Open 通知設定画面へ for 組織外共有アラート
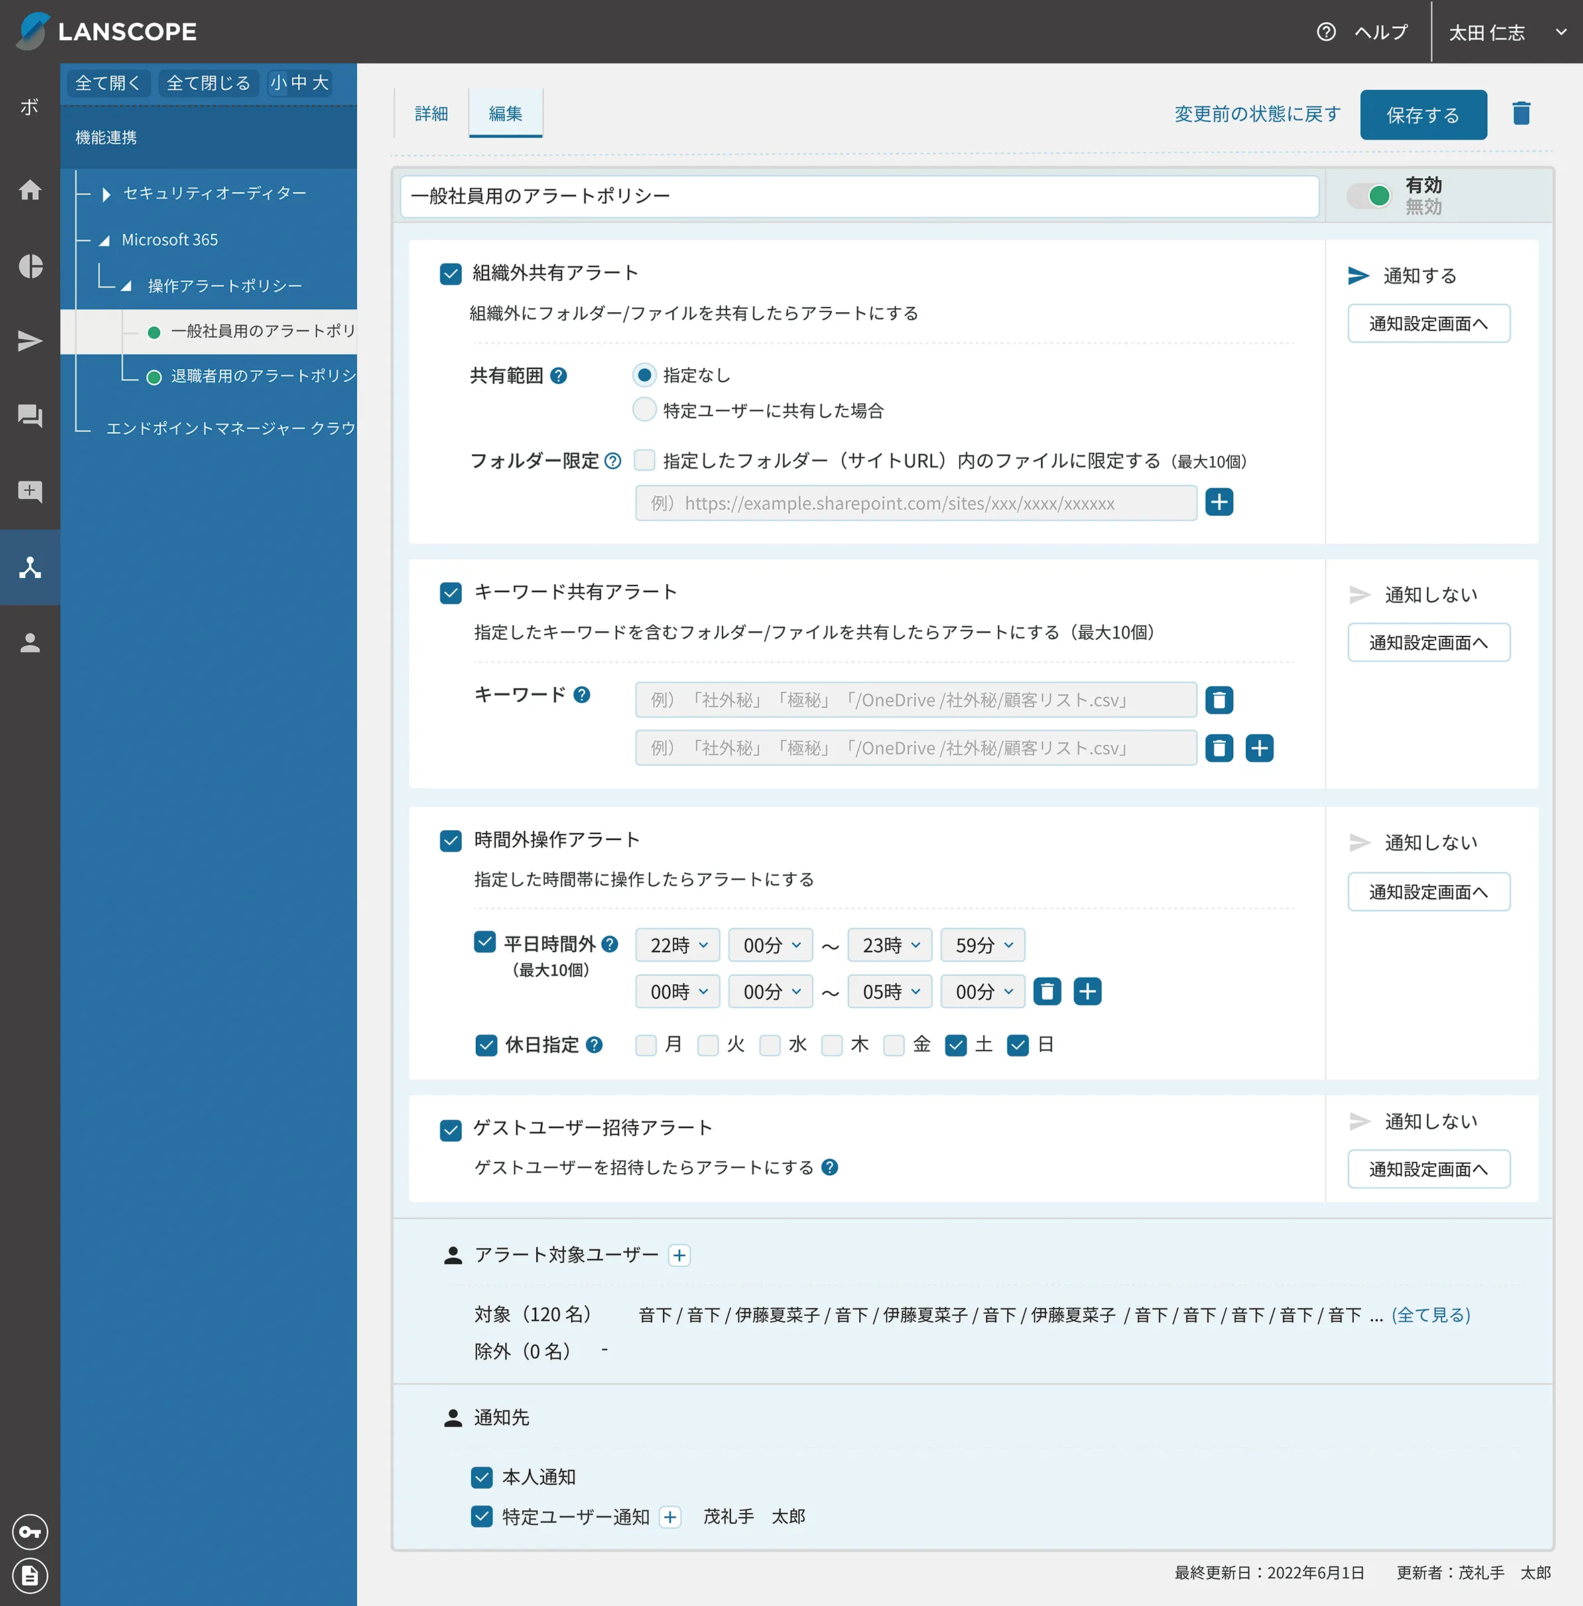 (x=1428, y=324)
